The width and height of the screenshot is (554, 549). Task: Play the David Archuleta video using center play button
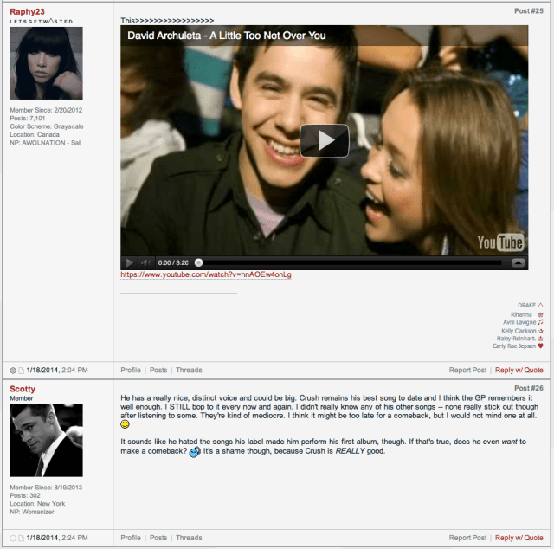[x=324, y=140]
